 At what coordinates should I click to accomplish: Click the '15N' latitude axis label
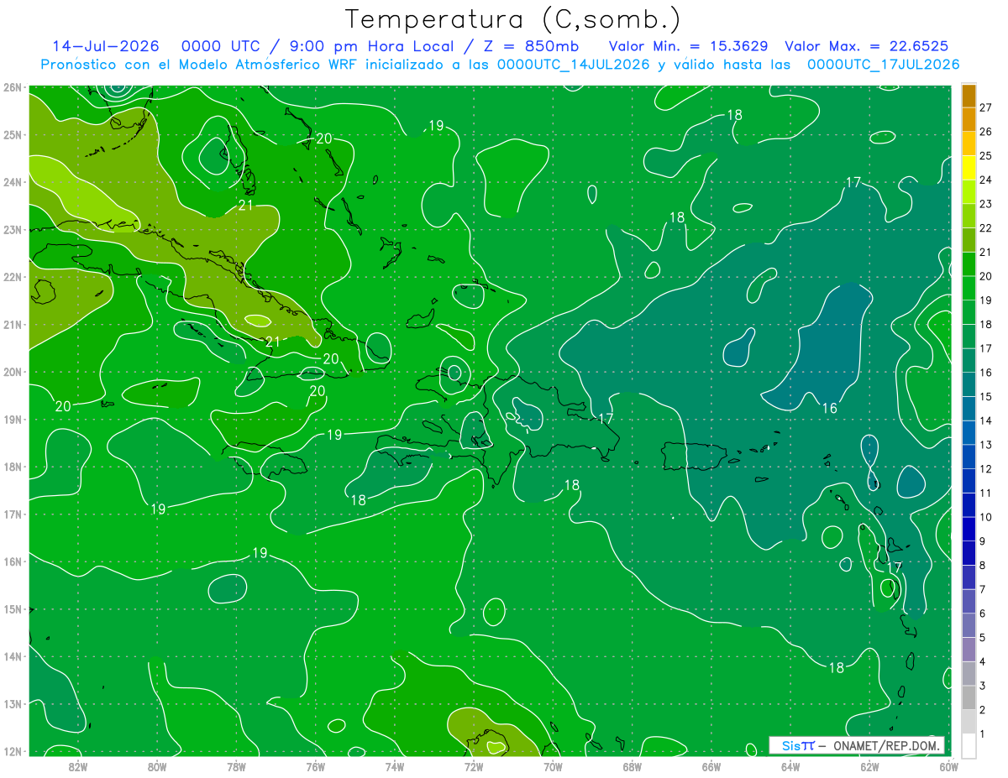click(x=13, y=609)
